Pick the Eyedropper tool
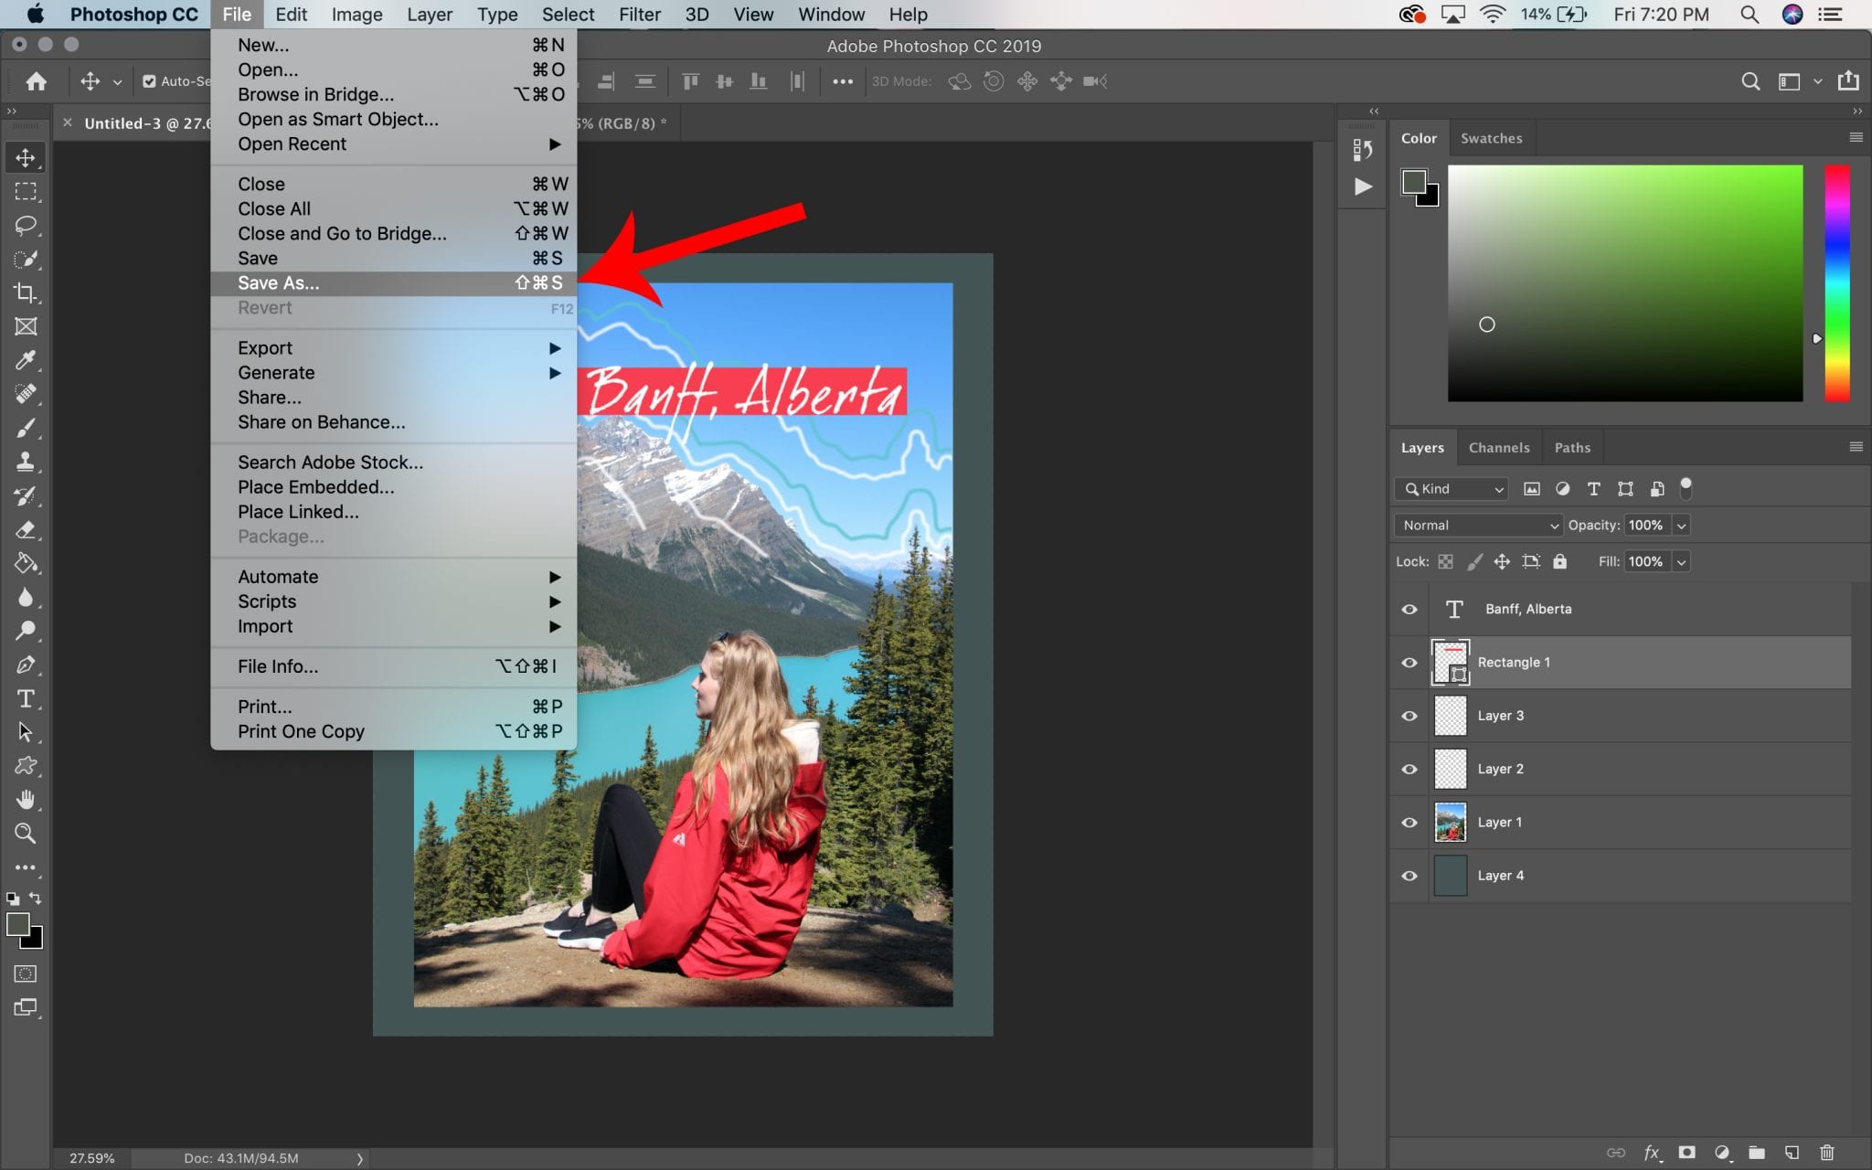Image resolution: width=1872 pixels, height=1170 pixels. click(25, 360)
